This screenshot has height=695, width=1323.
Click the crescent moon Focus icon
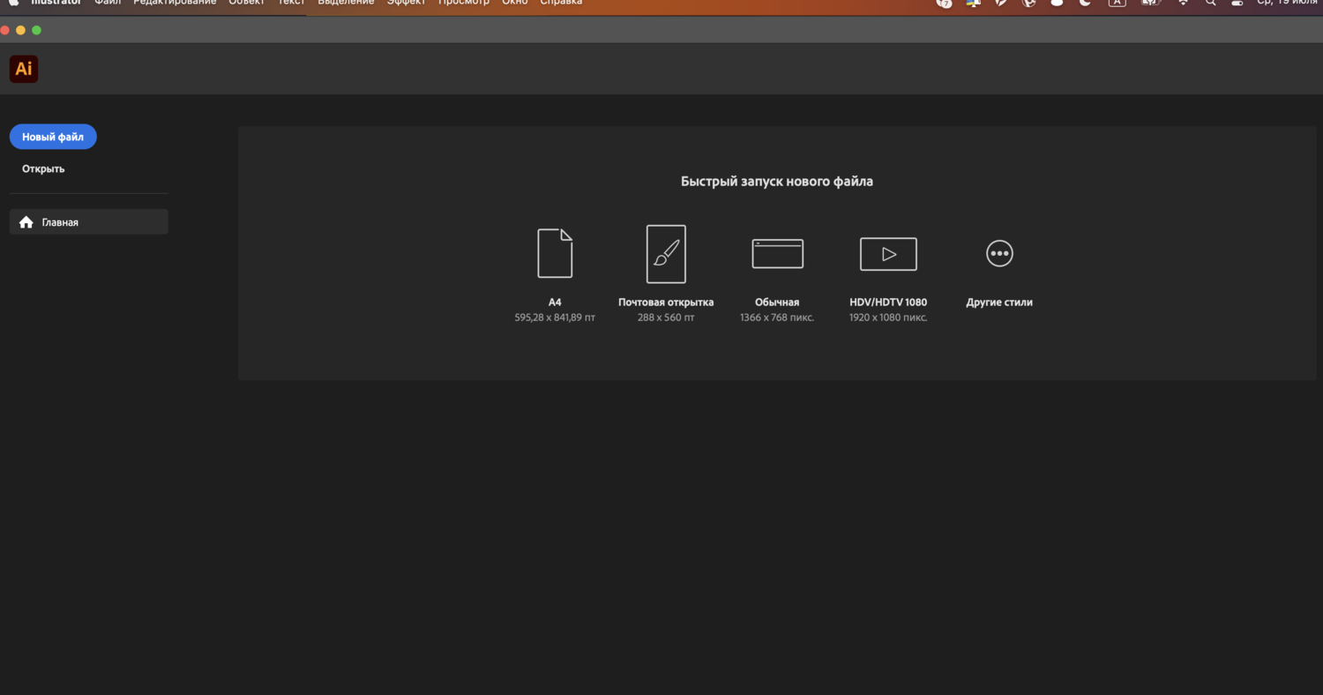point(1086,3)
